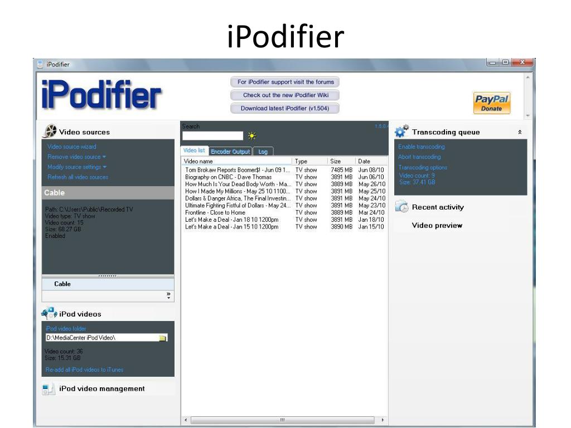Click the iPod videos panel icon
The width and height of the screenshot is (571, 428).
click(49, 313)
